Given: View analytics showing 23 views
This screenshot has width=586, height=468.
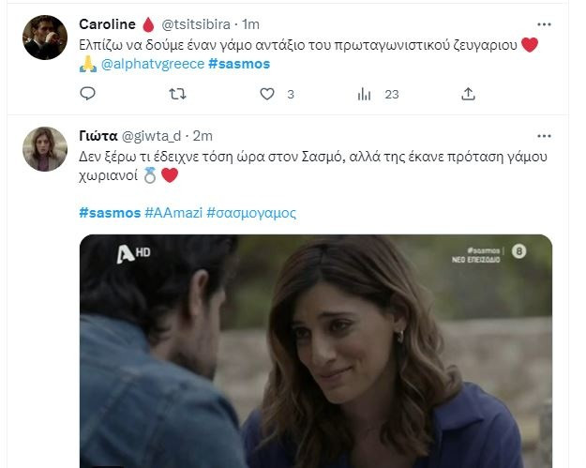Looking at the screenshot, I should (378, 94).
